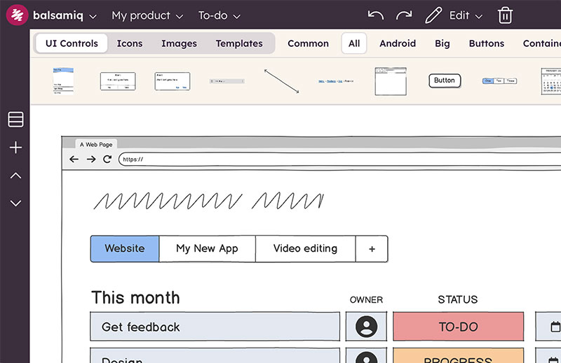
Task: Pick the Button control thumbnail
Action: pyautogui.click(x=445, y=80)
